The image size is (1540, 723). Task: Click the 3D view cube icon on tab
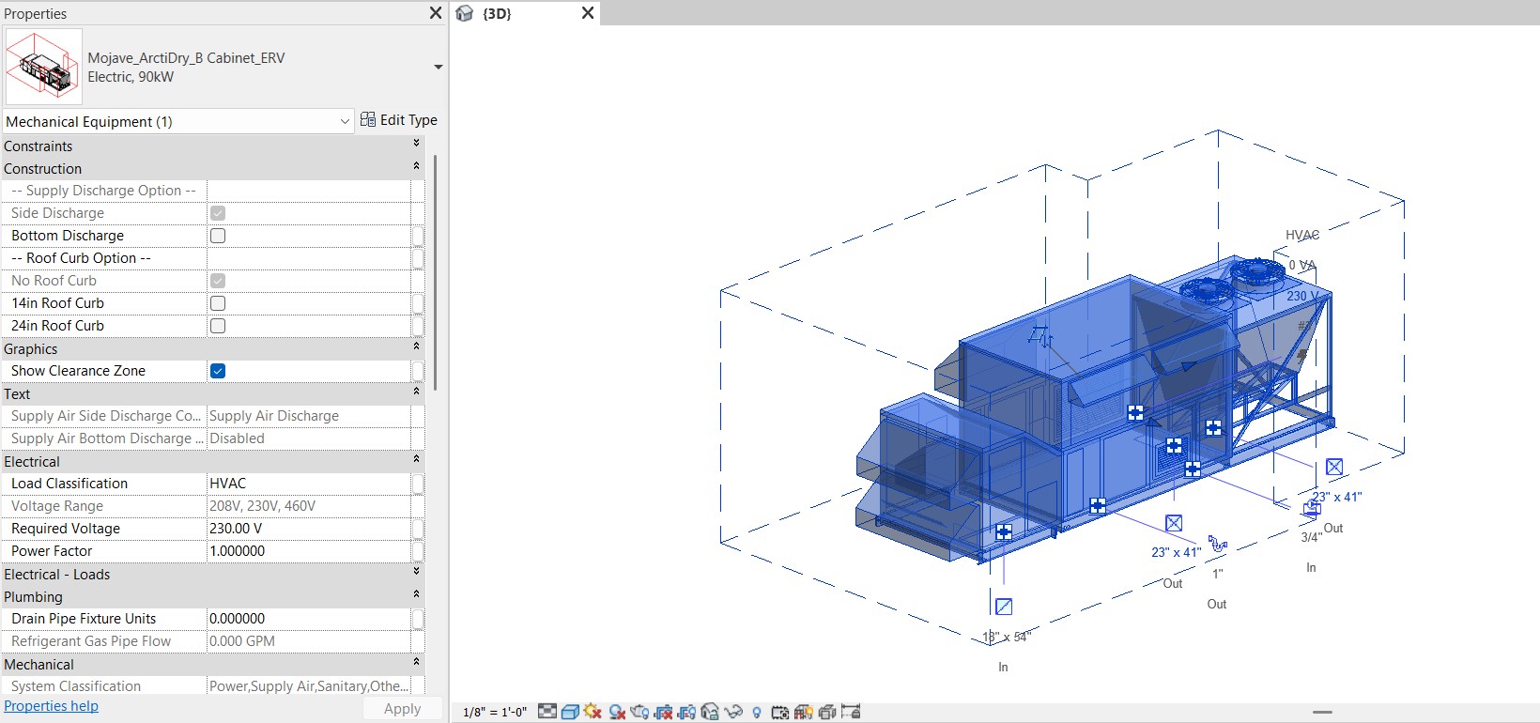(x=465, y=13)
